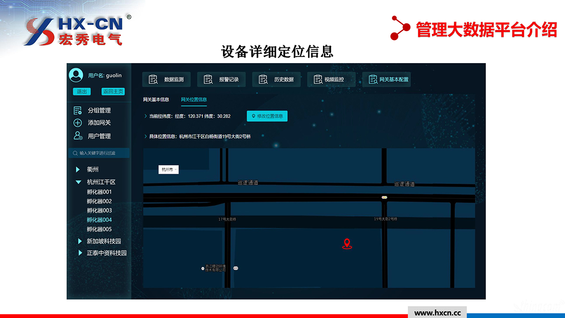Viewport: 565px width, 318px height.
Task: Expand the 衢州 tree node
Action: [x=78, y=170]
